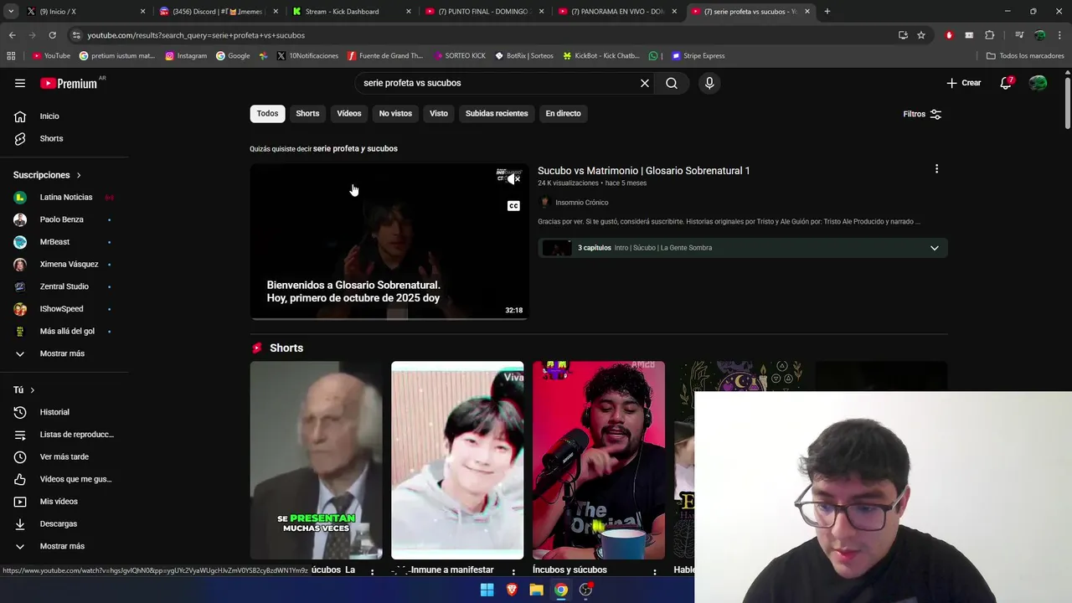
Task: Bookmark this page with the star
Action: pyautogui.click(x=921, y=35)
